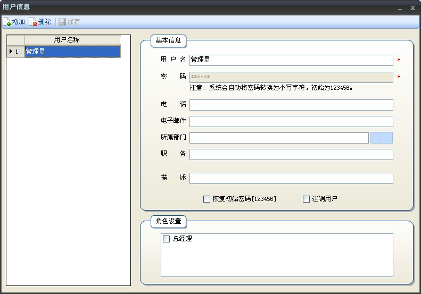Click the 密码 password field
Image resolution: width=421 pixels, height=294 pixels.
point(291,77)
